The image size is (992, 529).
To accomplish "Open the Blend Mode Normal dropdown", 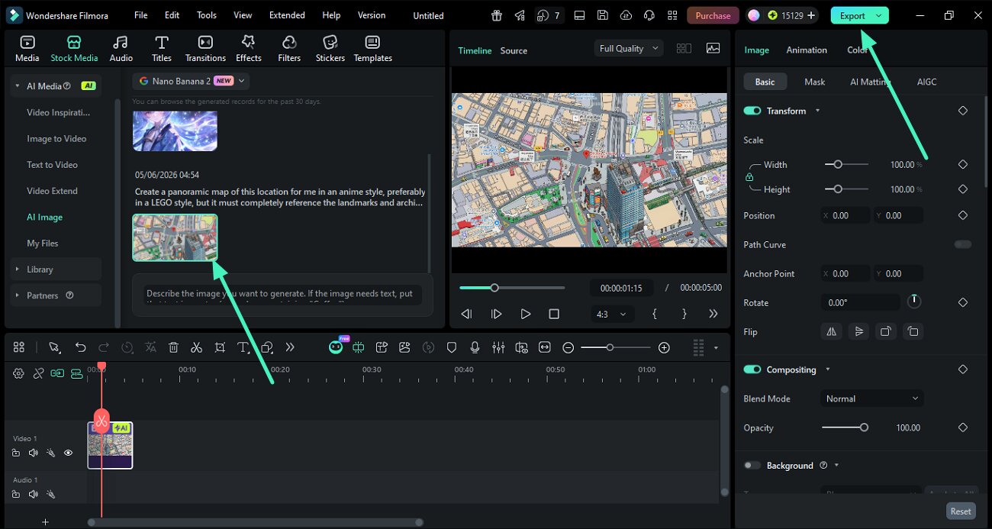I will click(872, 398).
